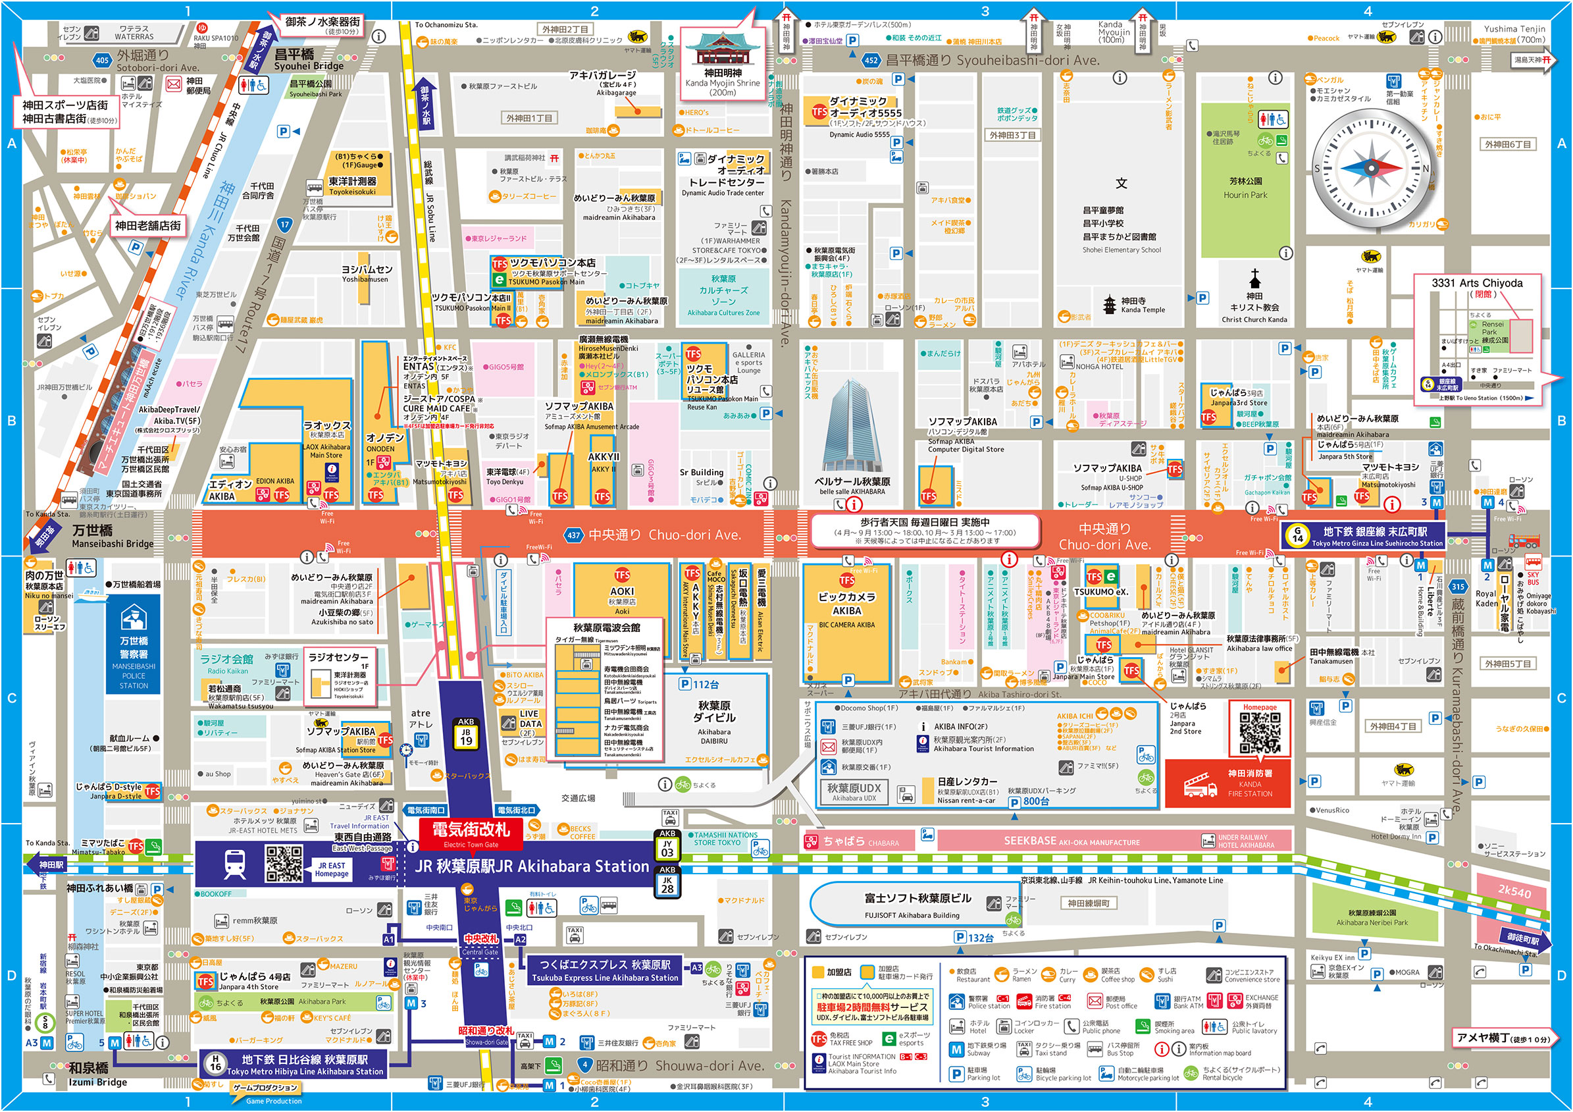Click the TAX FREE SHOP icon in the legend
Screen dimensions: 1573x1112
click(819, 1039)
